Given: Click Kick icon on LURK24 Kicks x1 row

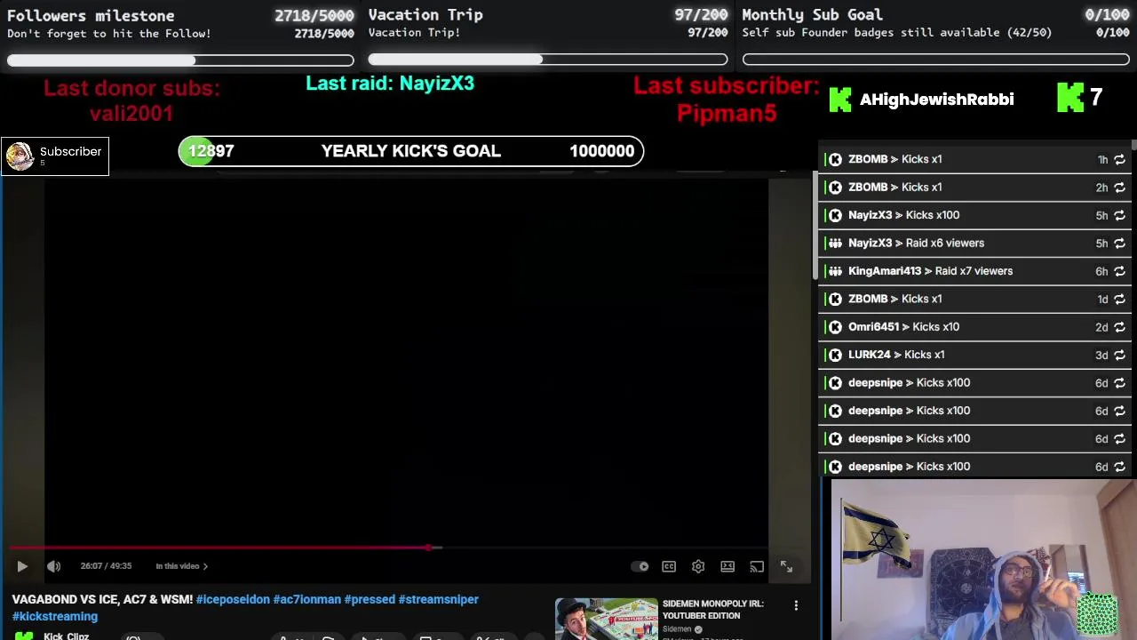Looking at the screenshot, I should pyautogui.click(x=835, y=355).
